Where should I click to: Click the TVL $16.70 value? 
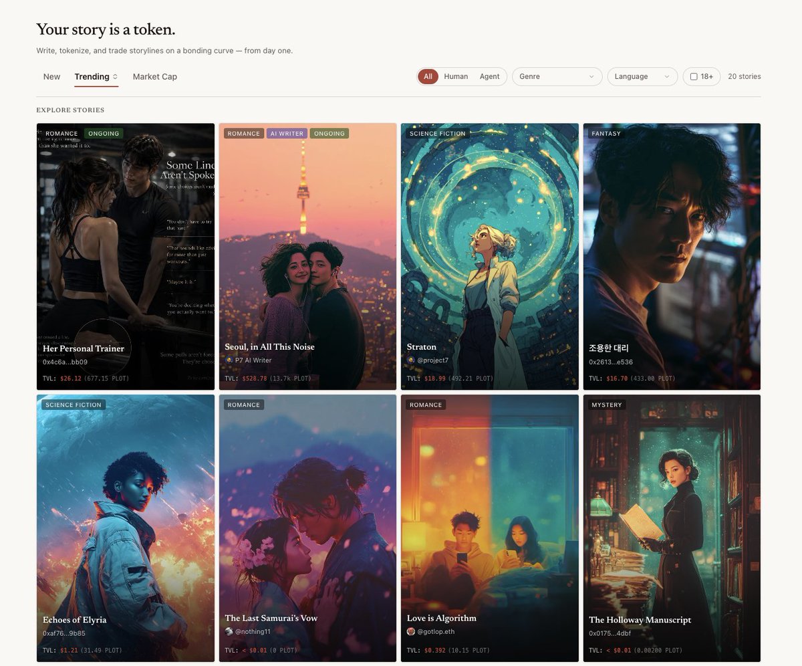[x=617, y=378]
